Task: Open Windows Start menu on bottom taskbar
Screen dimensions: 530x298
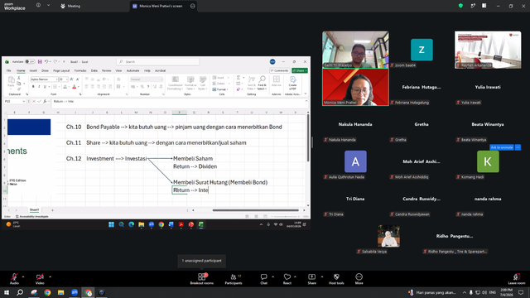Action: point(7,292)
